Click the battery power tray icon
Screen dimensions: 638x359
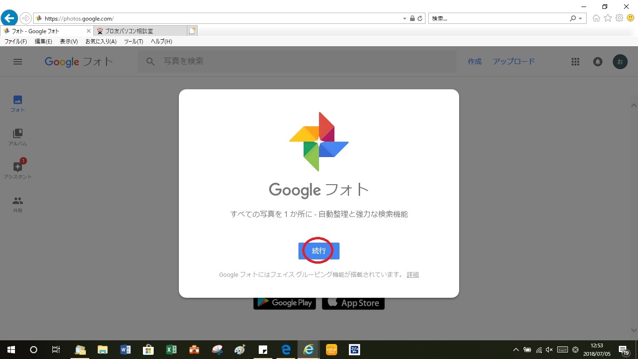point(527,350)
